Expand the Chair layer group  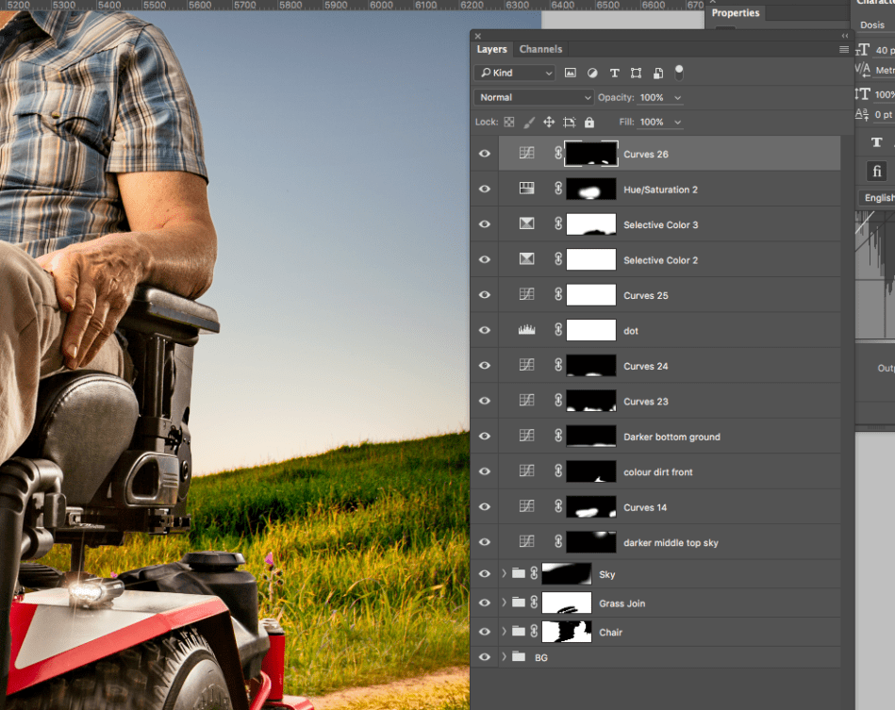504,632
